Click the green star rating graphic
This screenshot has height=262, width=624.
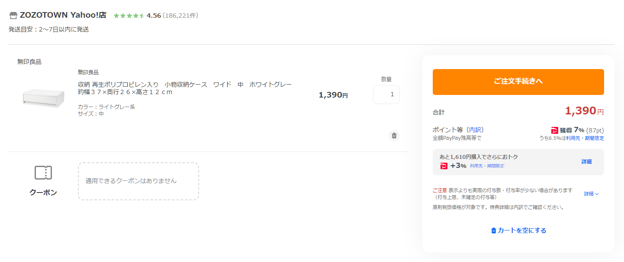[x=129, y=16]
